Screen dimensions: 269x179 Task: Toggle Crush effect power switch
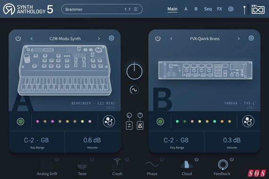(x=127, y=160)
